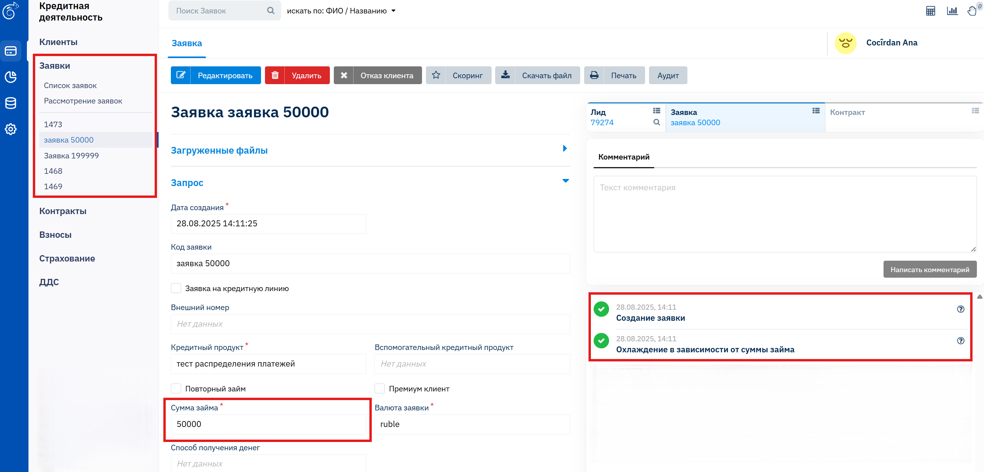Open the settings gear sidebar icon

coord(11,129)
